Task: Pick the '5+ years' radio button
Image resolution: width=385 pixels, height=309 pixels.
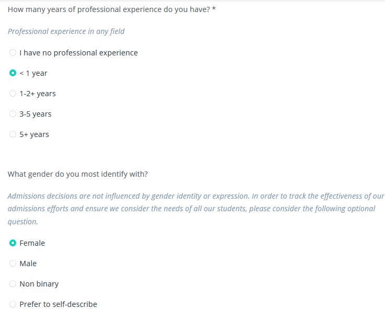Action: (13, 134)
